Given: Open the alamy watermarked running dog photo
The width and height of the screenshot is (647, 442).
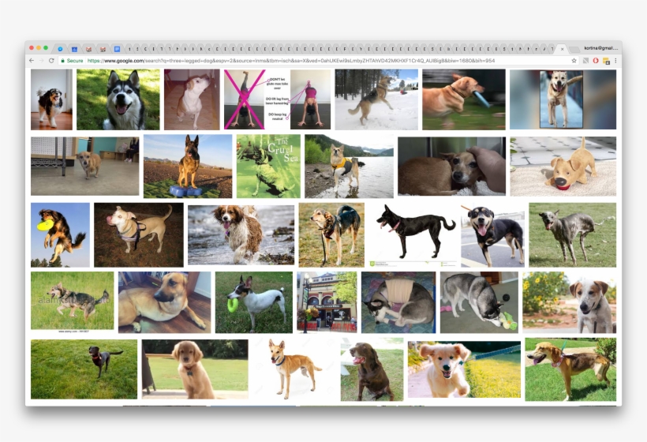Looking at the screenshot, I should [73, 302].
